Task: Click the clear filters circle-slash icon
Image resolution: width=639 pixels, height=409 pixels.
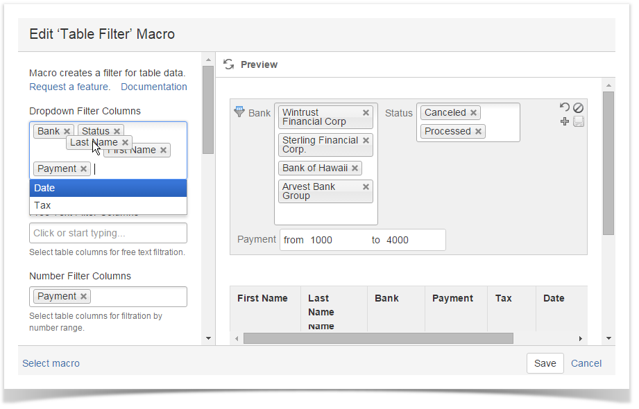Action: [578, 107]
